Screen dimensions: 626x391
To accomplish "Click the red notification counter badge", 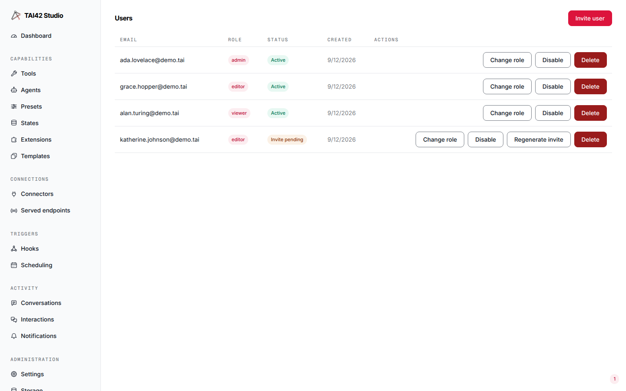I will tap(614, 379).
